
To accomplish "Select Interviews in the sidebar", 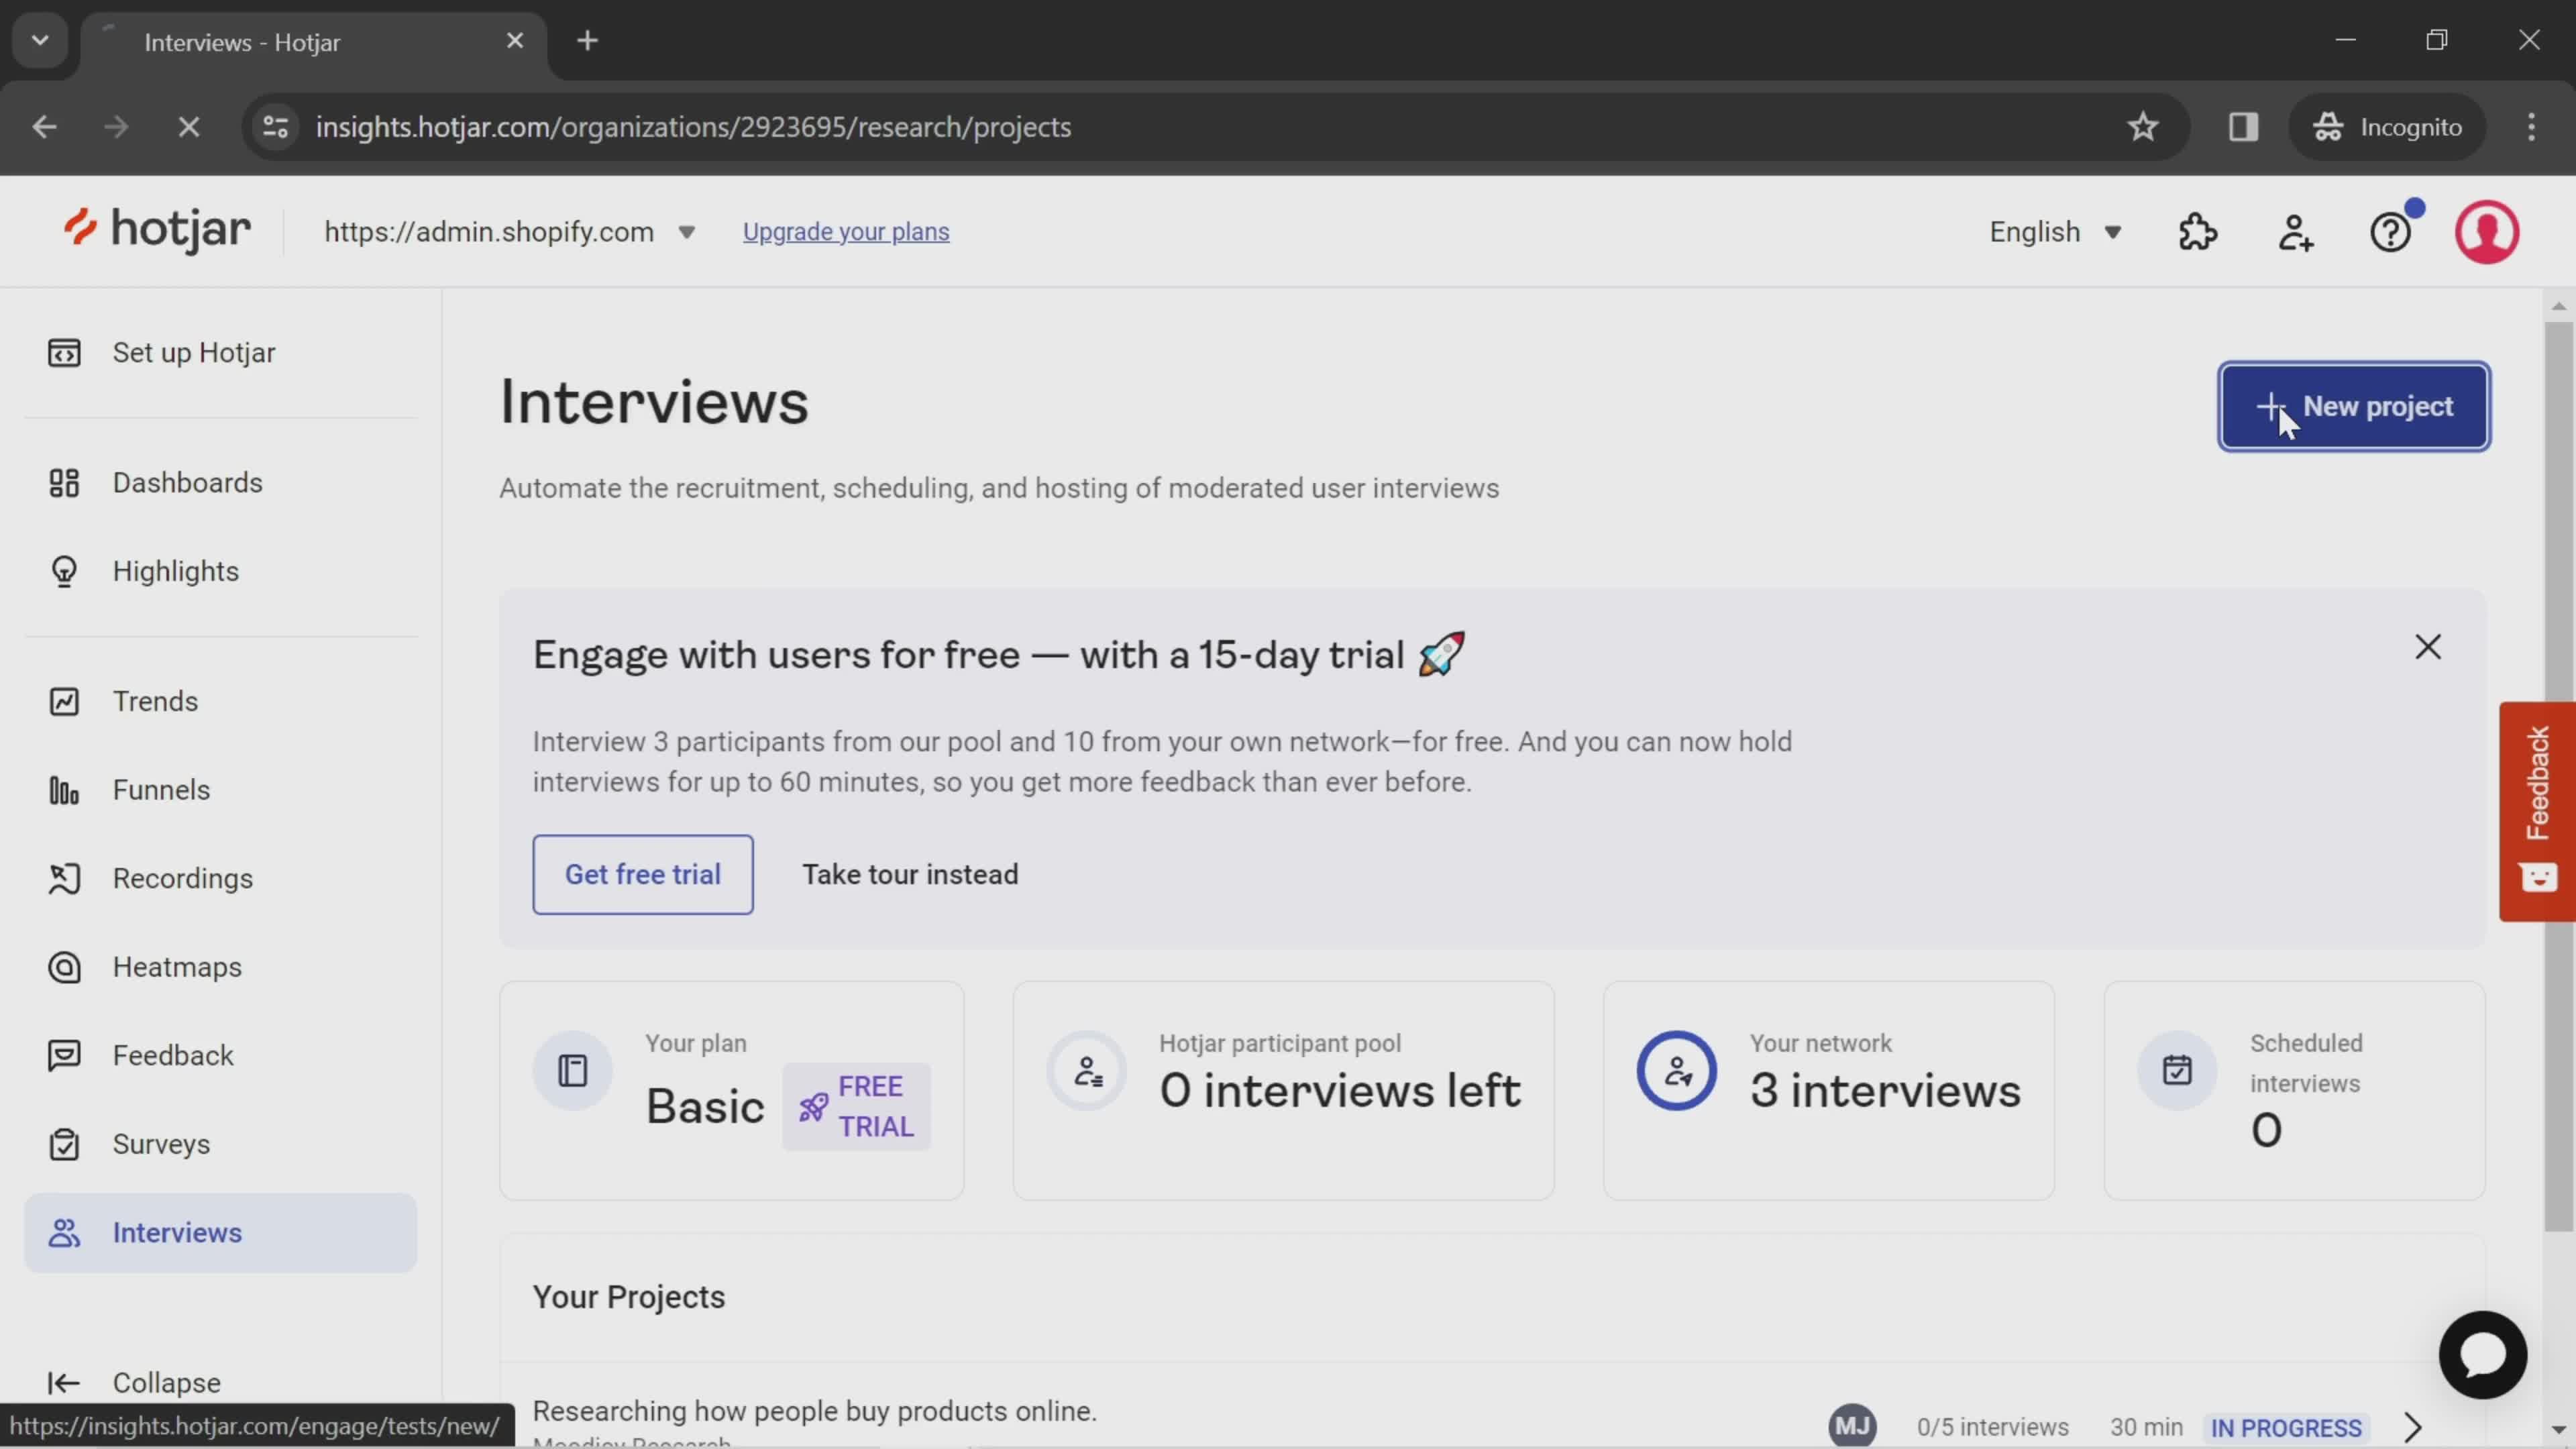I will pyautogui.click(x=220, y=1233).
